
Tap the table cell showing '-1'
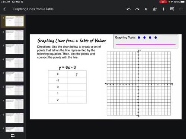58,80
